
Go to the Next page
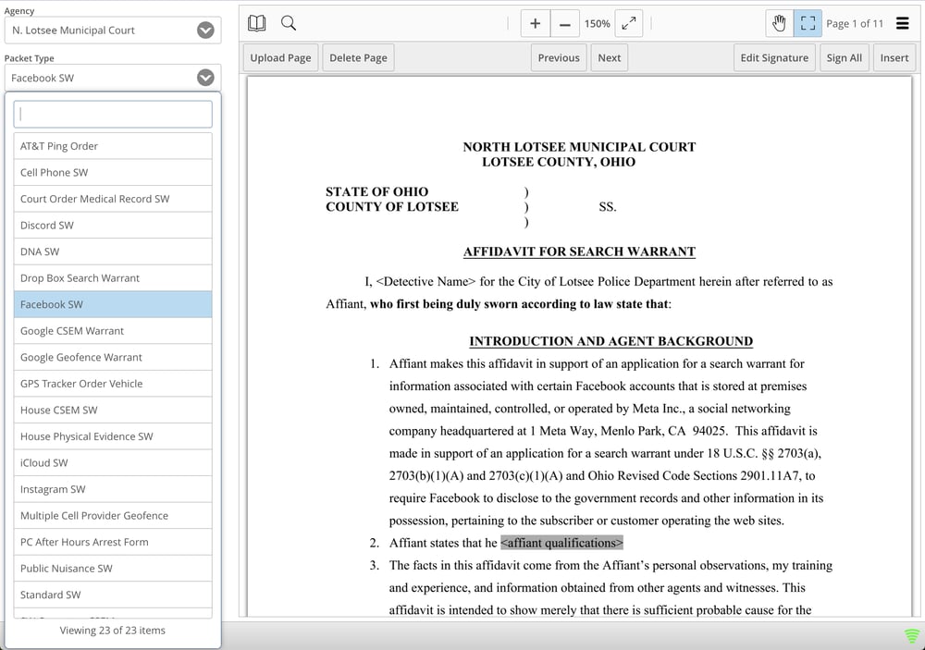click(x=609, y=58)
